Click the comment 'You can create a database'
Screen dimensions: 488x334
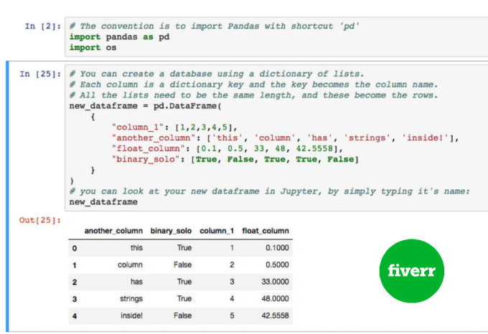(x=217, y=74)
